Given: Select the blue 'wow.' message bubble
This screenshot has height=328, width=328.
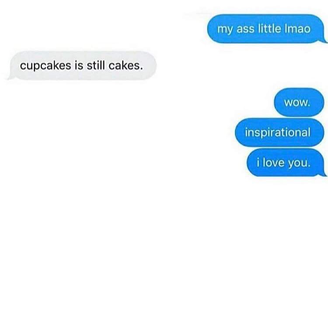Looking at the screenshot, I should tap(299, 102).
